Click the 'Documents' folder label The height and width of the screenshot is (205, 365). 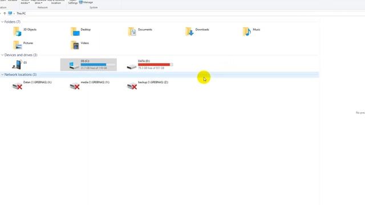(x=145, y=30)
